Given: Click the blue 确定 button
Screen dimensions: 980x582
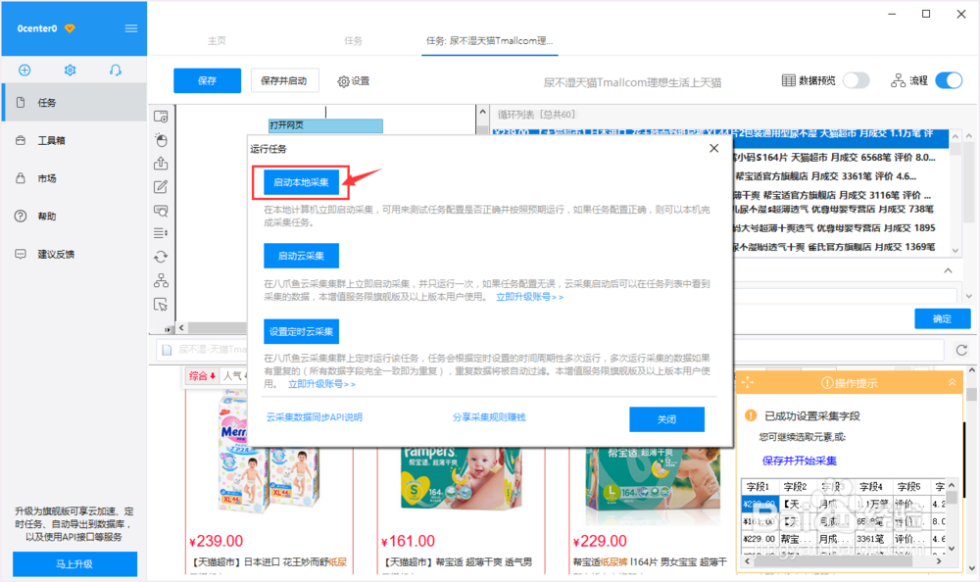Looking at the screenshot, I should click(943, 318).
